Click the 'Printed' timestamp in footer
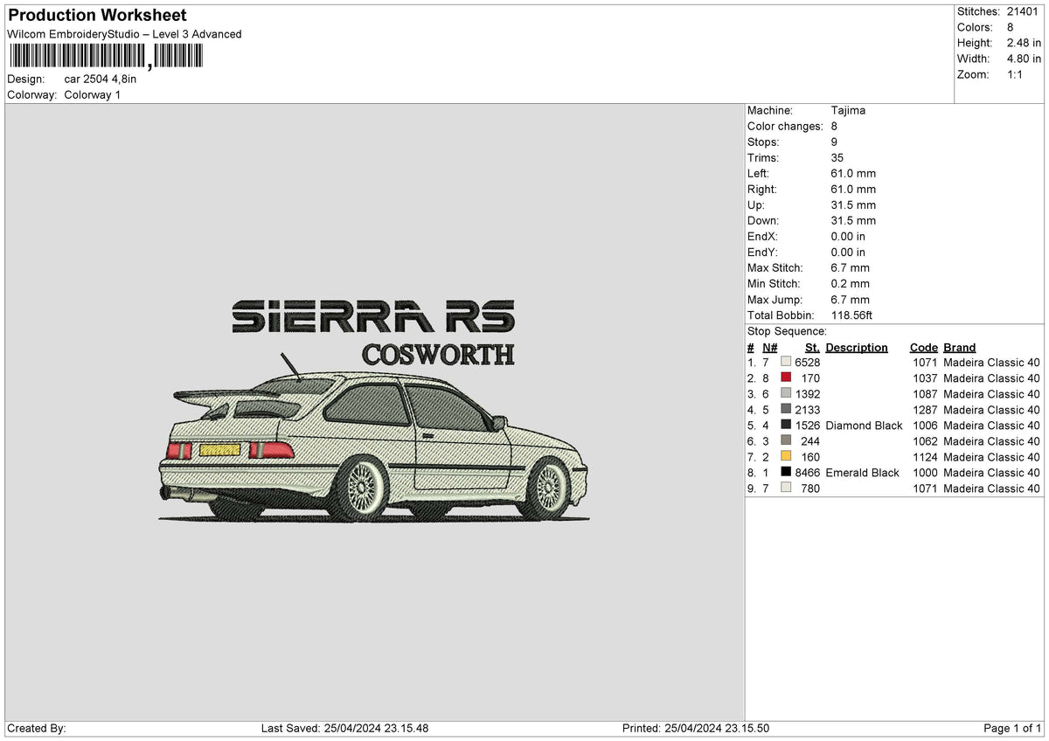1049x741 pixels. point(696,728)
